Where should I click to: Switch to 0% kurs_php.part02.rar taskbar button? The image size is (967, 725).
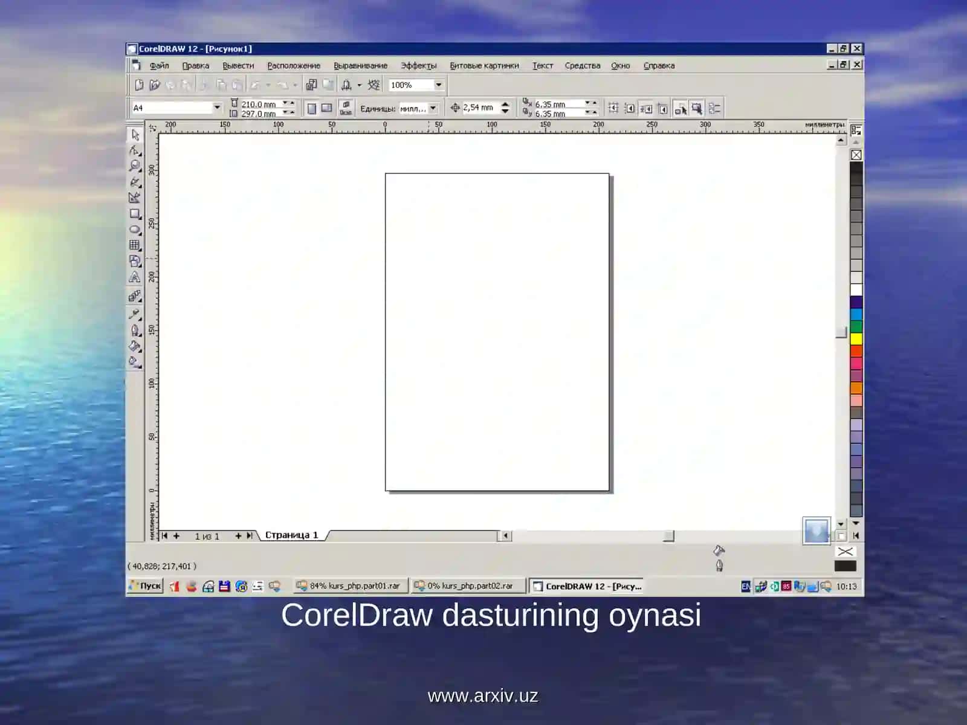(x=467, y=586)
